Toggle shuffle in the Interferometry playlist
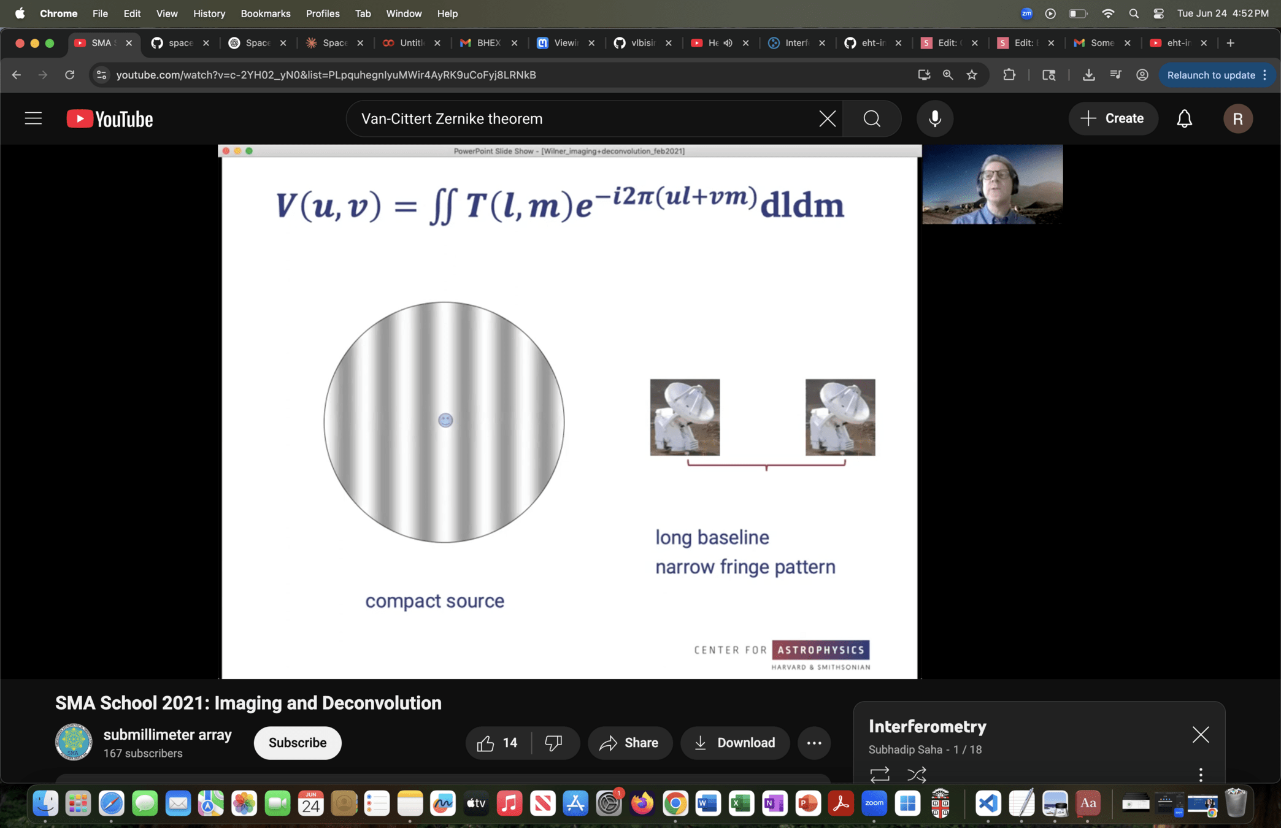1281x828 pixels. point(917,775)
